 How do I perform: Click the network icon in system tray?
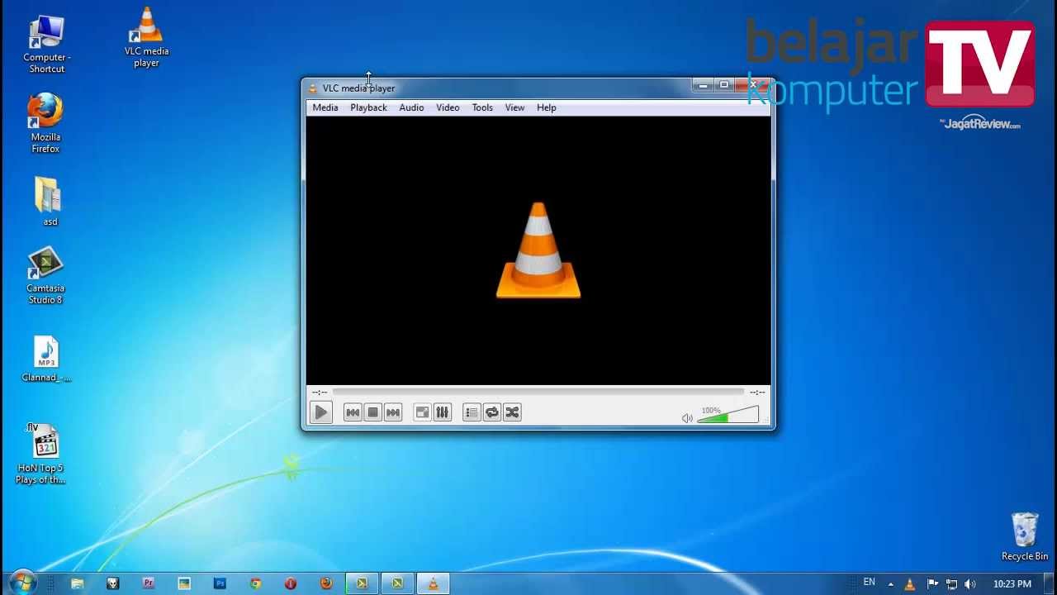pos(951,584)
